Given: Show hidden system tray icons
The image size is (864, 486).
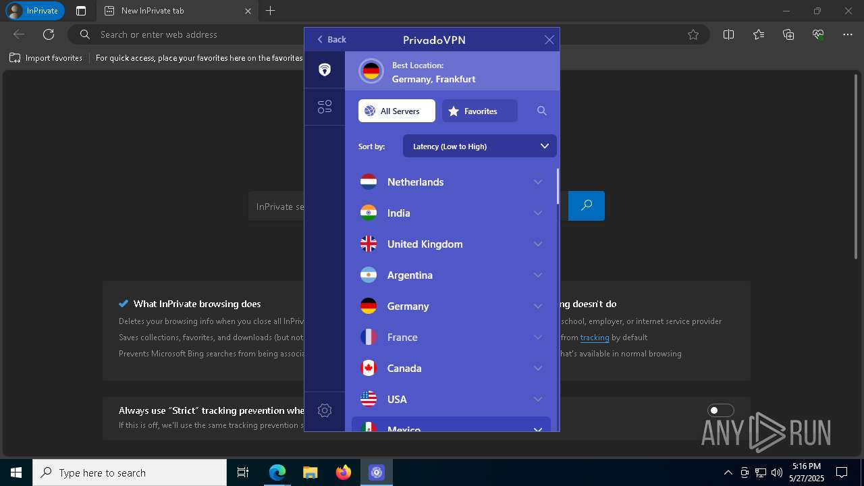Looking at the screenshot, I should point(728,473).
